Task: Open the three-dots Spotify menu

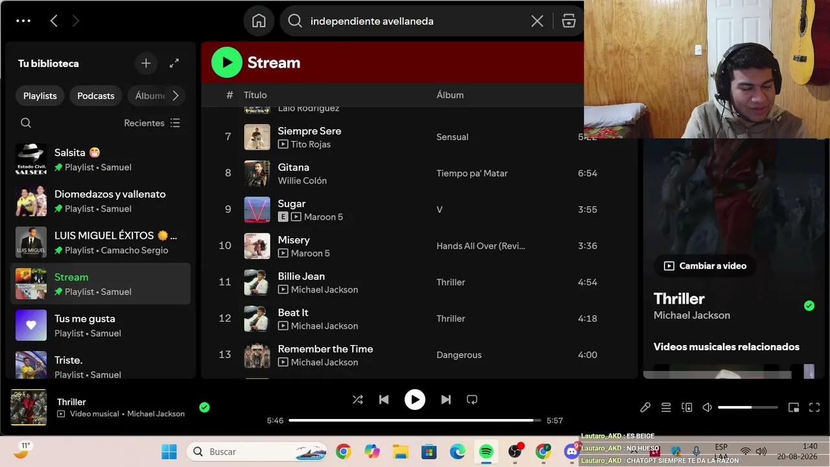Action: pos(23,21)
